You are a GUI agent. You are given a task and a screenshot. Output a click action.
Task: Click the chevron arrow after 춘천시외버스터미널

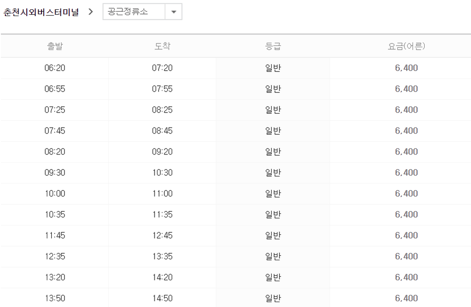point(91,12)
